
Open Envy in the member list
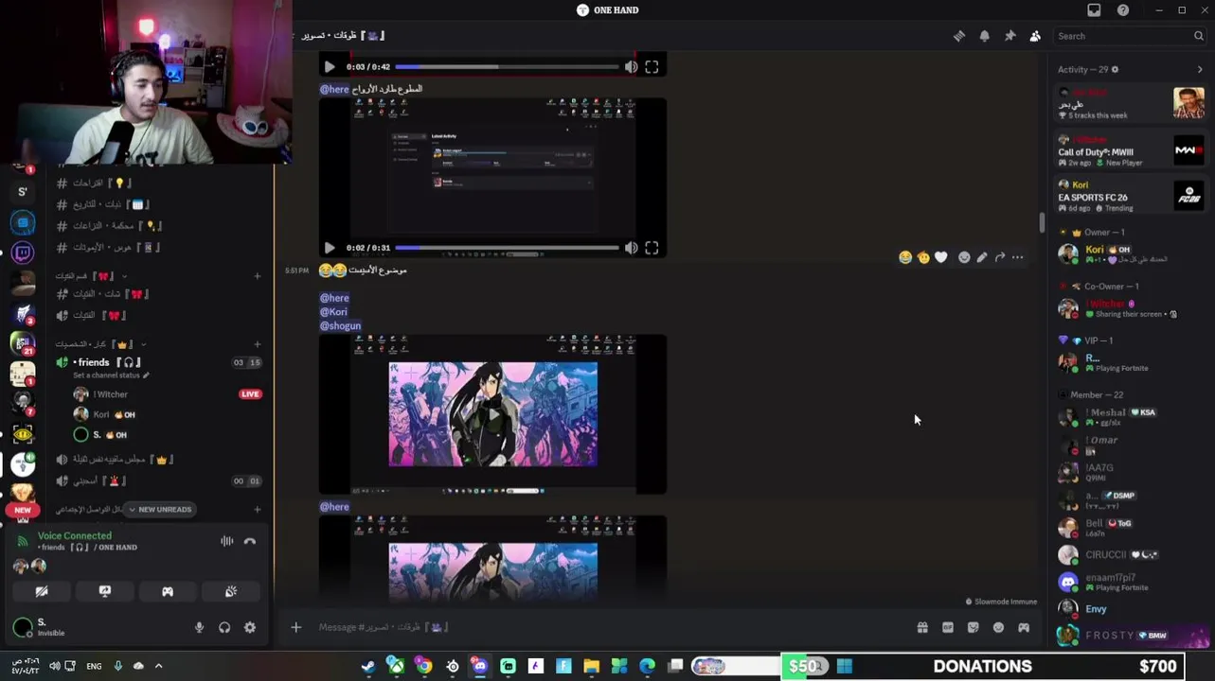1131,610
